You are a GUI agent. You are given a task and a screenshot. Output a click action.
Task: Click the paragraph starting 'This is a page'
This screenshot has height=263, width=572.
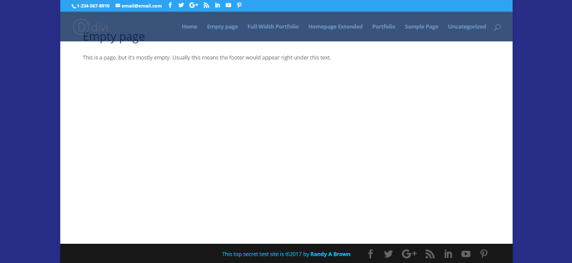(x=207, y=58)
